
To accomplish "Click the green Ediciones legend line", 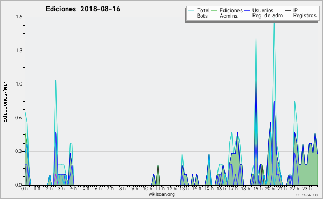I will pyautogui.click(x=214, y=11).
